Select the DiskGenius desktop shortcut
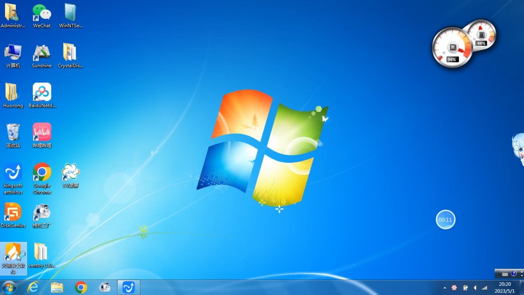Viewport: 524px width, 295px height. coord(13,216)
